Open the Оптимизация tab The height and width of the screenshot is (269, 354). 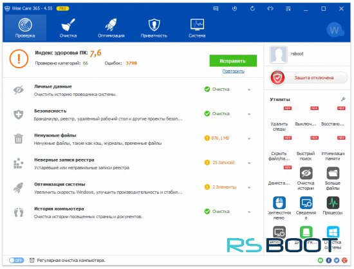(111, 28)
